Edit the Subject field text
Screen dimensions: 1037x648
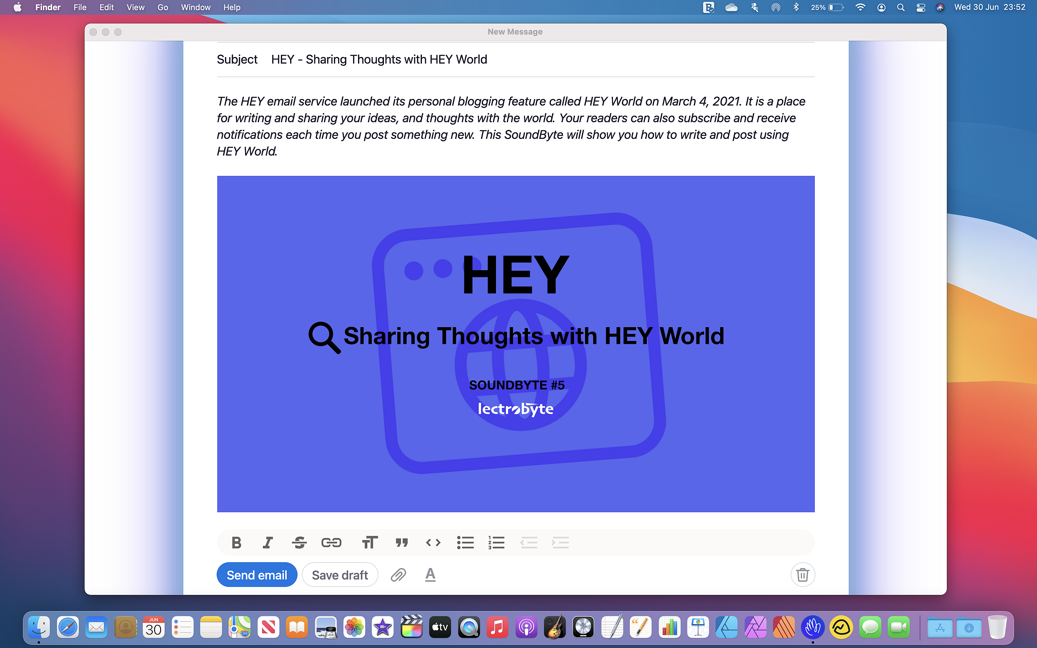(x=379, y=59)
